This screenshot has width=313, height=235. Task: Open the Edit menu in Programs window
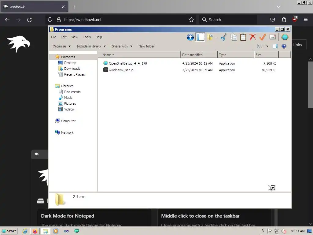tap(64, 37)
